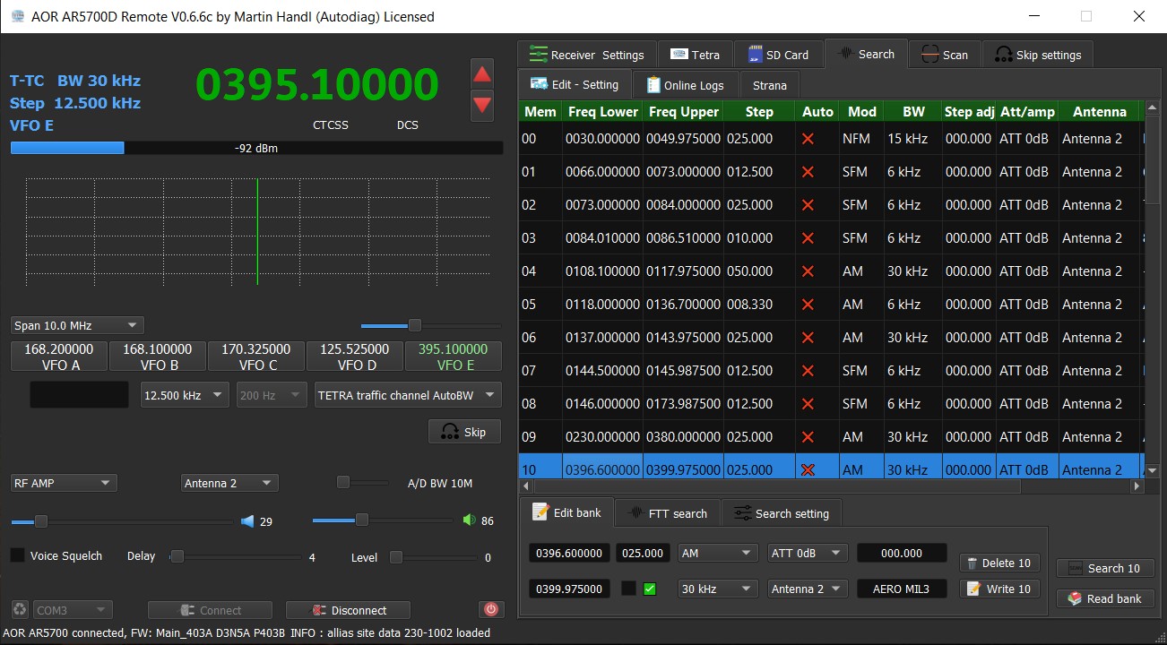Viewport: 1167px width, 645px height.
Task: Open the Skip settings headphone icon tab
Action: 1003,55
